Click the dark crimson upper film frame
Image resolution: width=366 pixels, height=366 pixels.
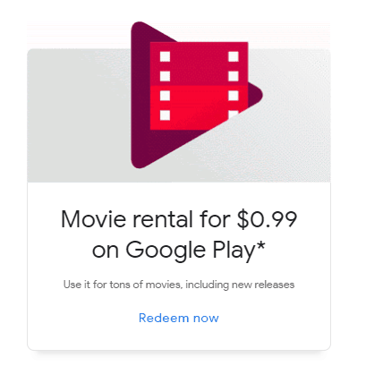199,64
